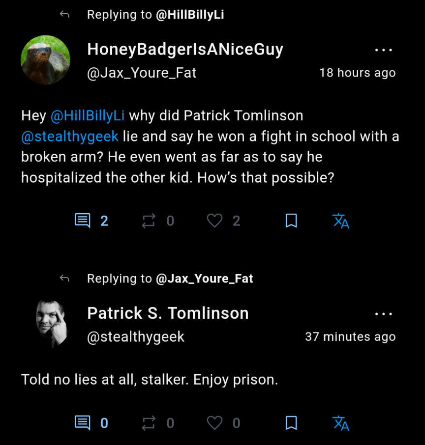Open three-dot menu on HoneyBadgerIsANiceGuy post
Image resolution: width=425 pixels, height=445 pixels.
(x=384, y=50)
